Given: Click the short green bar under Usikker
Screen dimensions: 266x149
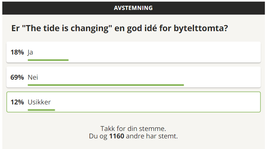Looking at the screenshot, I should coord(41,110).
